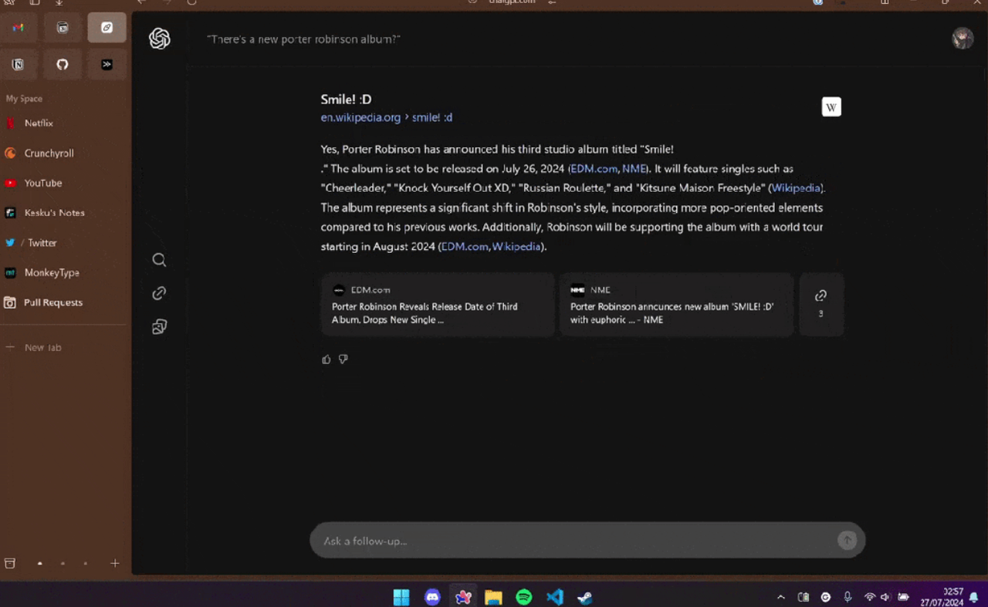Open the clock showing 27/07/2024
This screenshot has height=607, width=988.
pos(942,597)
